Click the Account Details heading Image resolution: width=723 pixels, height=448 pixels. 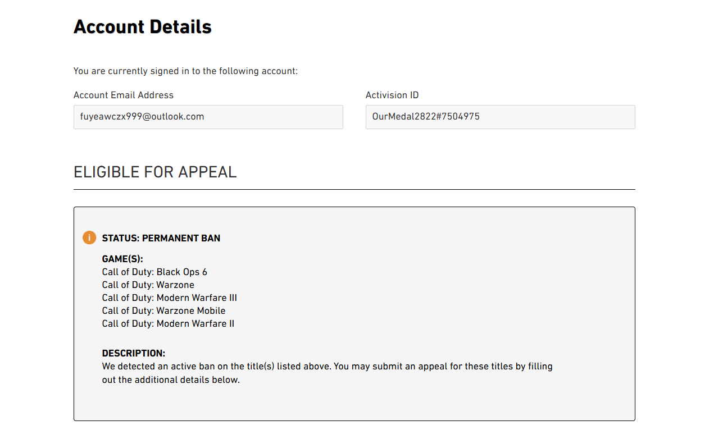tap(143, 26)
